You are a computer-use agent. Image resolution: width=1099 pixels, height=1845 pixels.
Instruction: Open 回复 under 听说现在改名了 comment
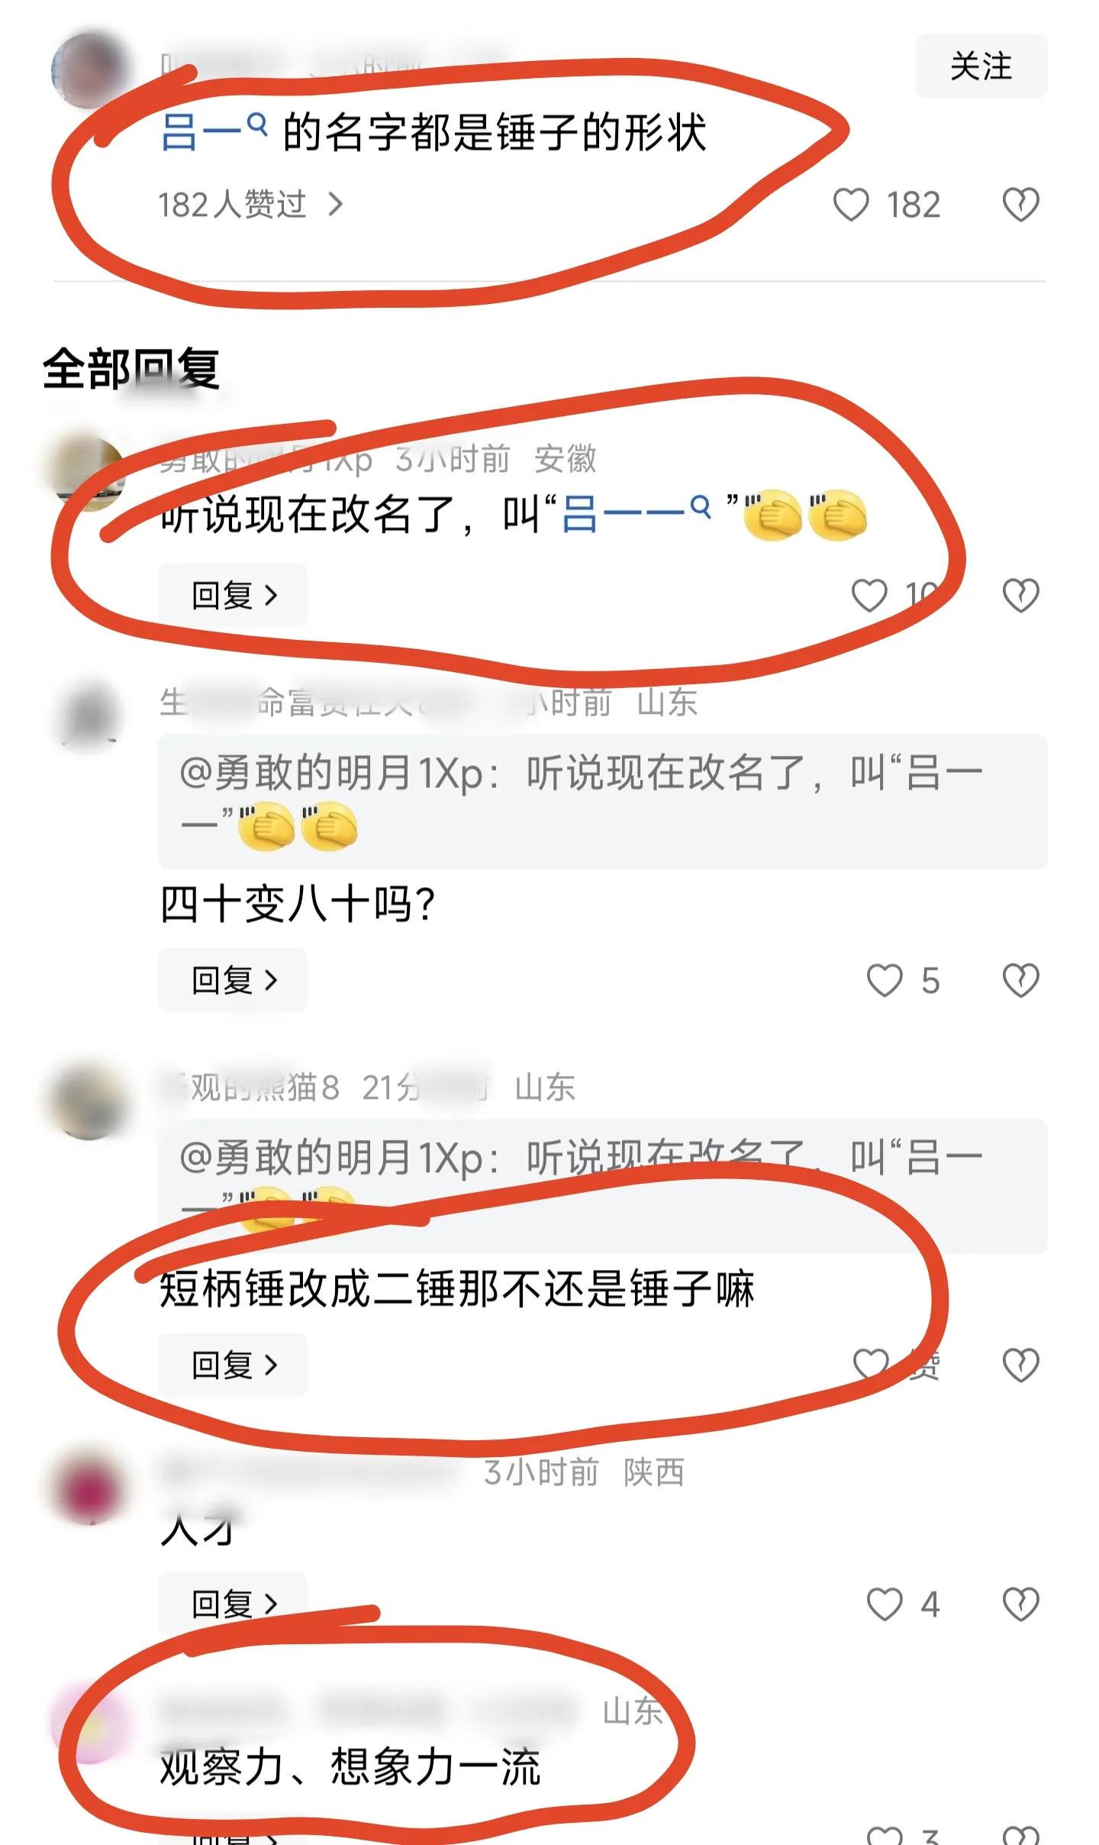pyautogui.click(x=233, y=595)
